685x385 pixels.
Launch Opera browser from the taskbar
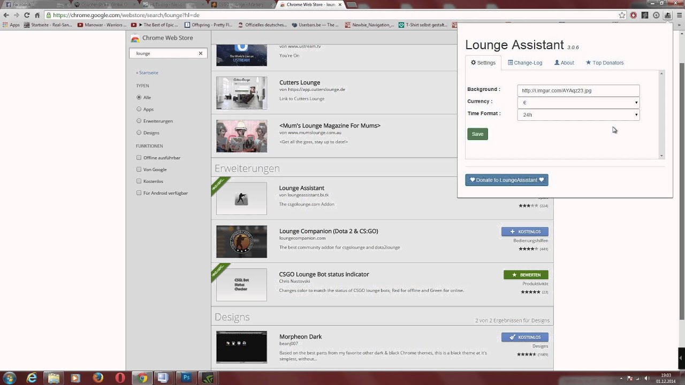pos(120,378)
